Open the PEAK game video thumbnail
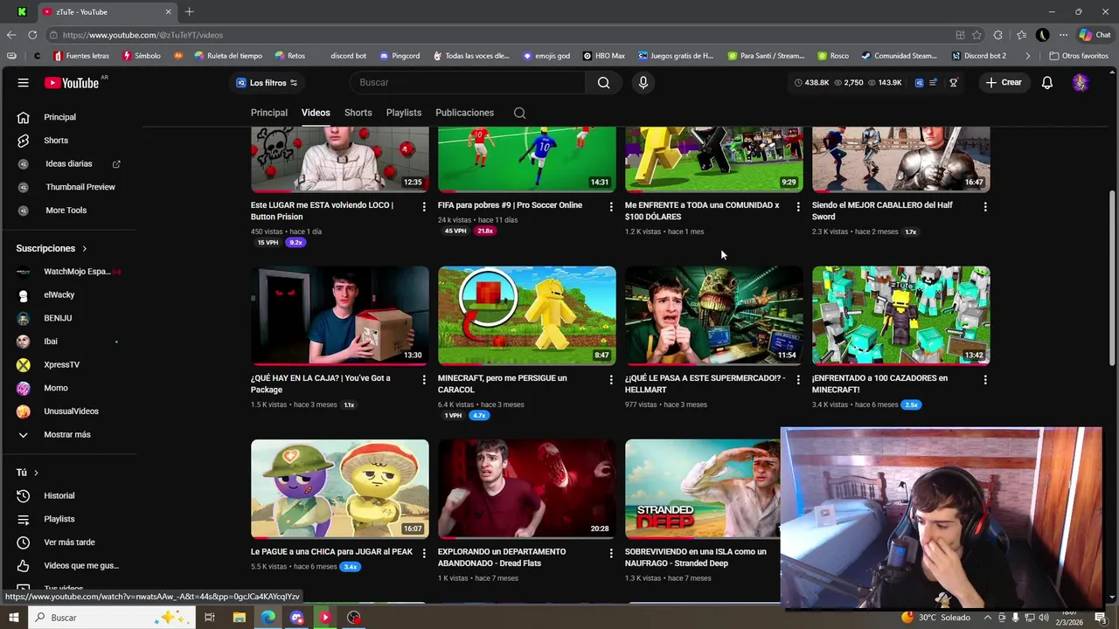The image size is (1119, 629). tap(340, 488)
